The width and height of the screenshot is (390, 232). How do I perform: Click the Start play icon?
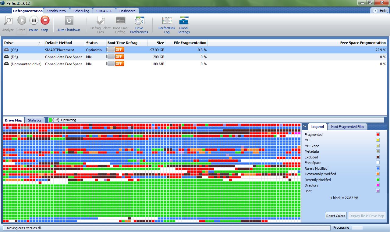coord(22,20)
